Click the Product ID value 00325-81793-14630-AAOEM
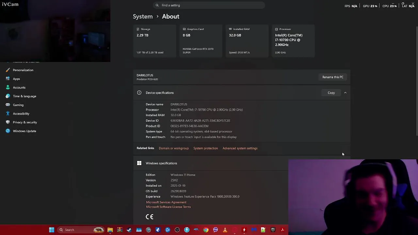The image size is (418, 235). coord(189,126)
